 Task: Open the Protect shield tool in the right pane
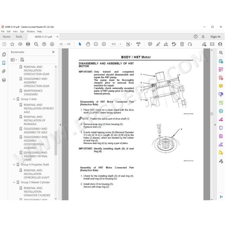221,128
